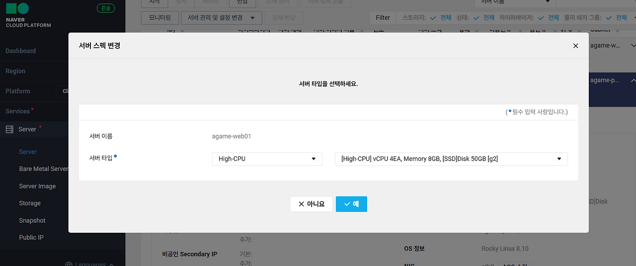Open Dashboard in the sidebar
636x266 pixels.
(20, 51)
